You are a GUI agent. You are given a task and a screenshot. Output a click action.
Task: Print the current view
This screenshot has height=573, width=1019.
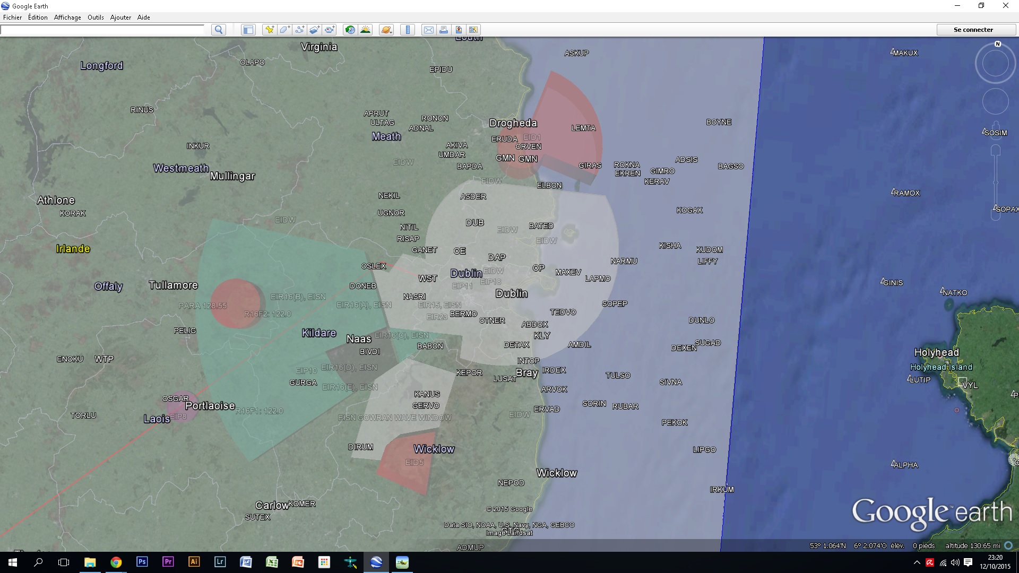click(444, 30)
